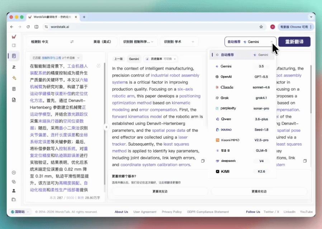Open the polish writing sidebar icon

tap(14, 67)
